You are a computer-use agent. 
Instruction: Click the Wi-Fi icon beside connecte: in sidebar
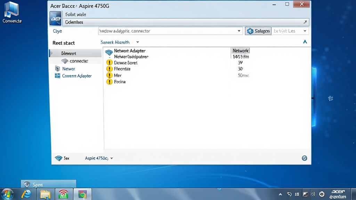point(65,61)
